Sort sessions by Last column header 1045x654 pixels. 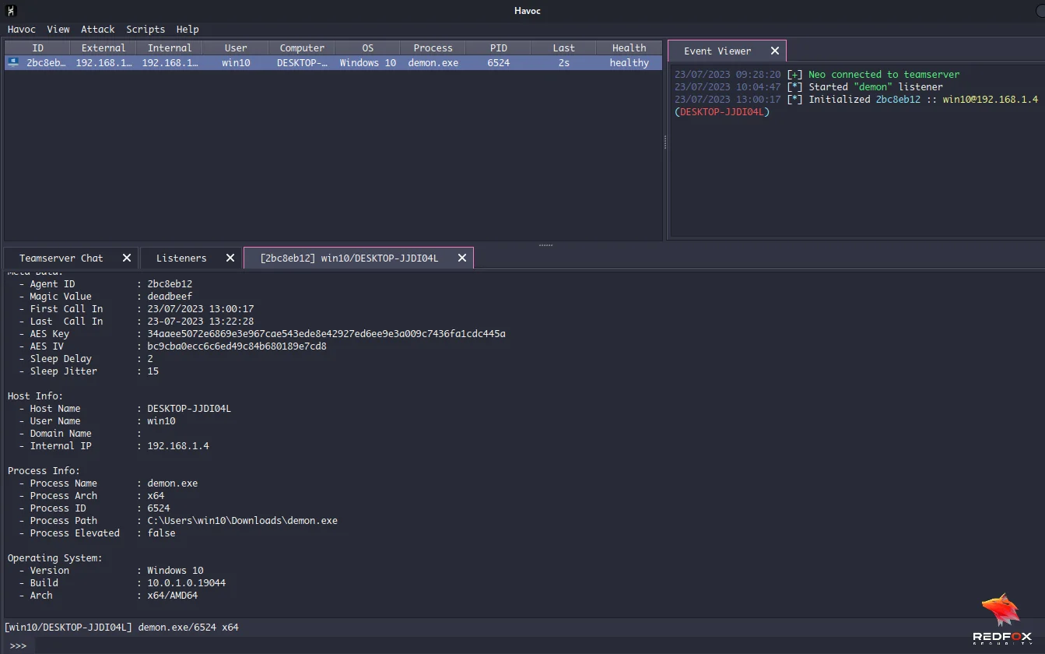[x=564, y=47]
